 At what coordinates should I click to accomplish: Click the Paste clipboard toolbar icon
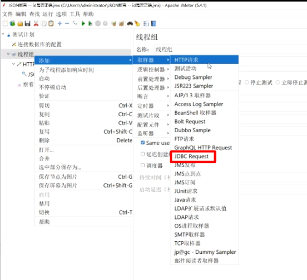coord(51,24)
